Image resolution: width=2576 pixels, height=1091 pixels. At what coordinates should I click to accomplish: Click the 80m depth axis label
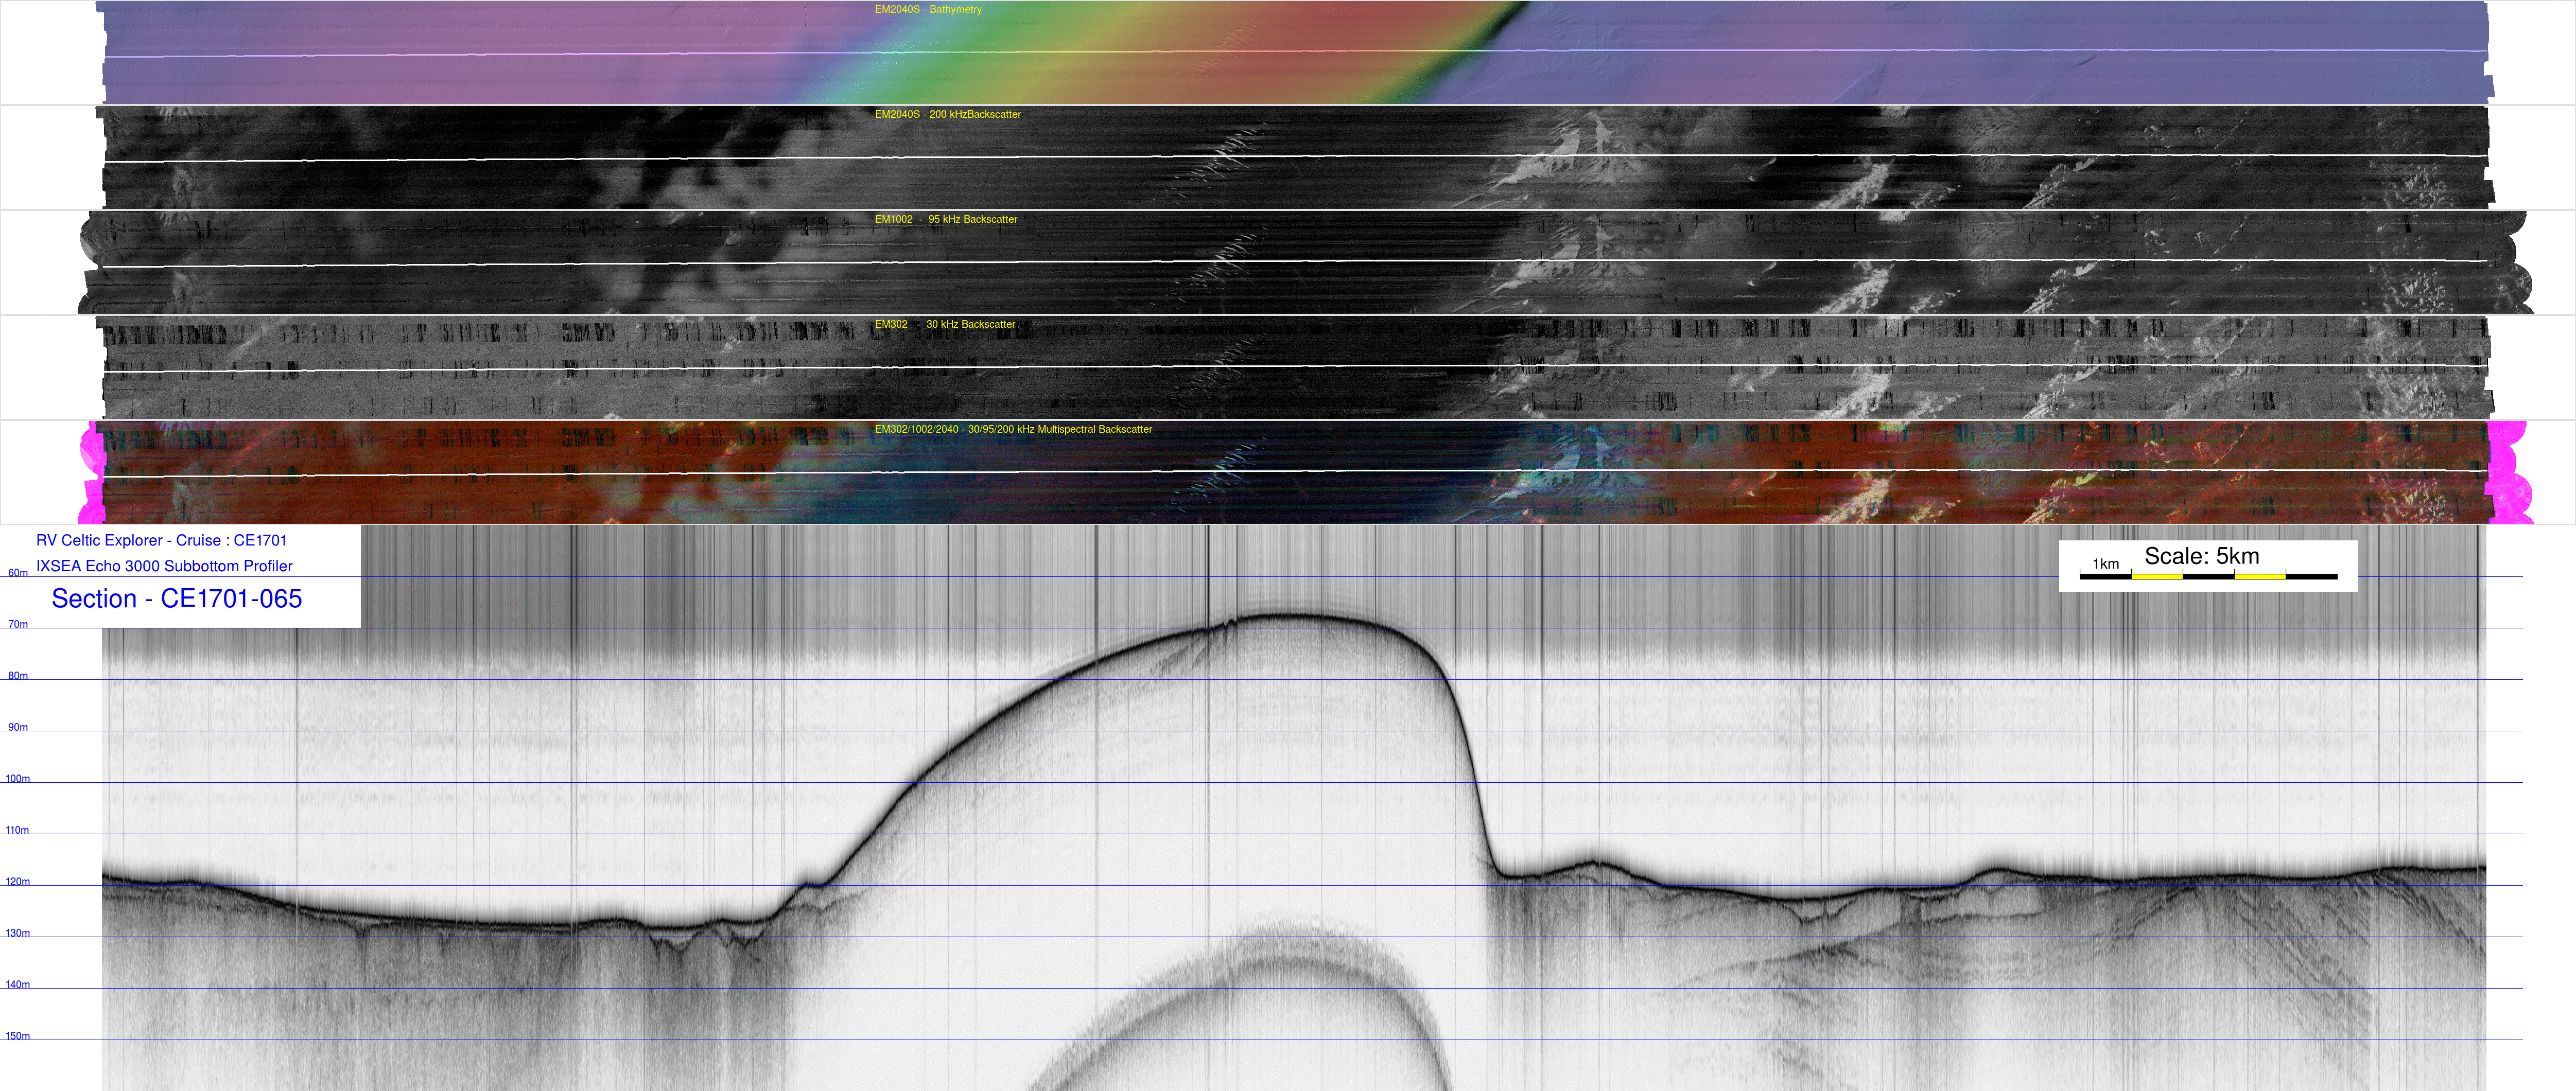click(x=18, y=677)
